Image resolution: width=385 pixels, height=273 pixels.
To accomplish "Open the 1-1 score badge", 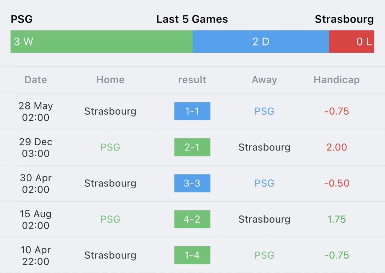I will pyautogui.click(x=192, y=111).
